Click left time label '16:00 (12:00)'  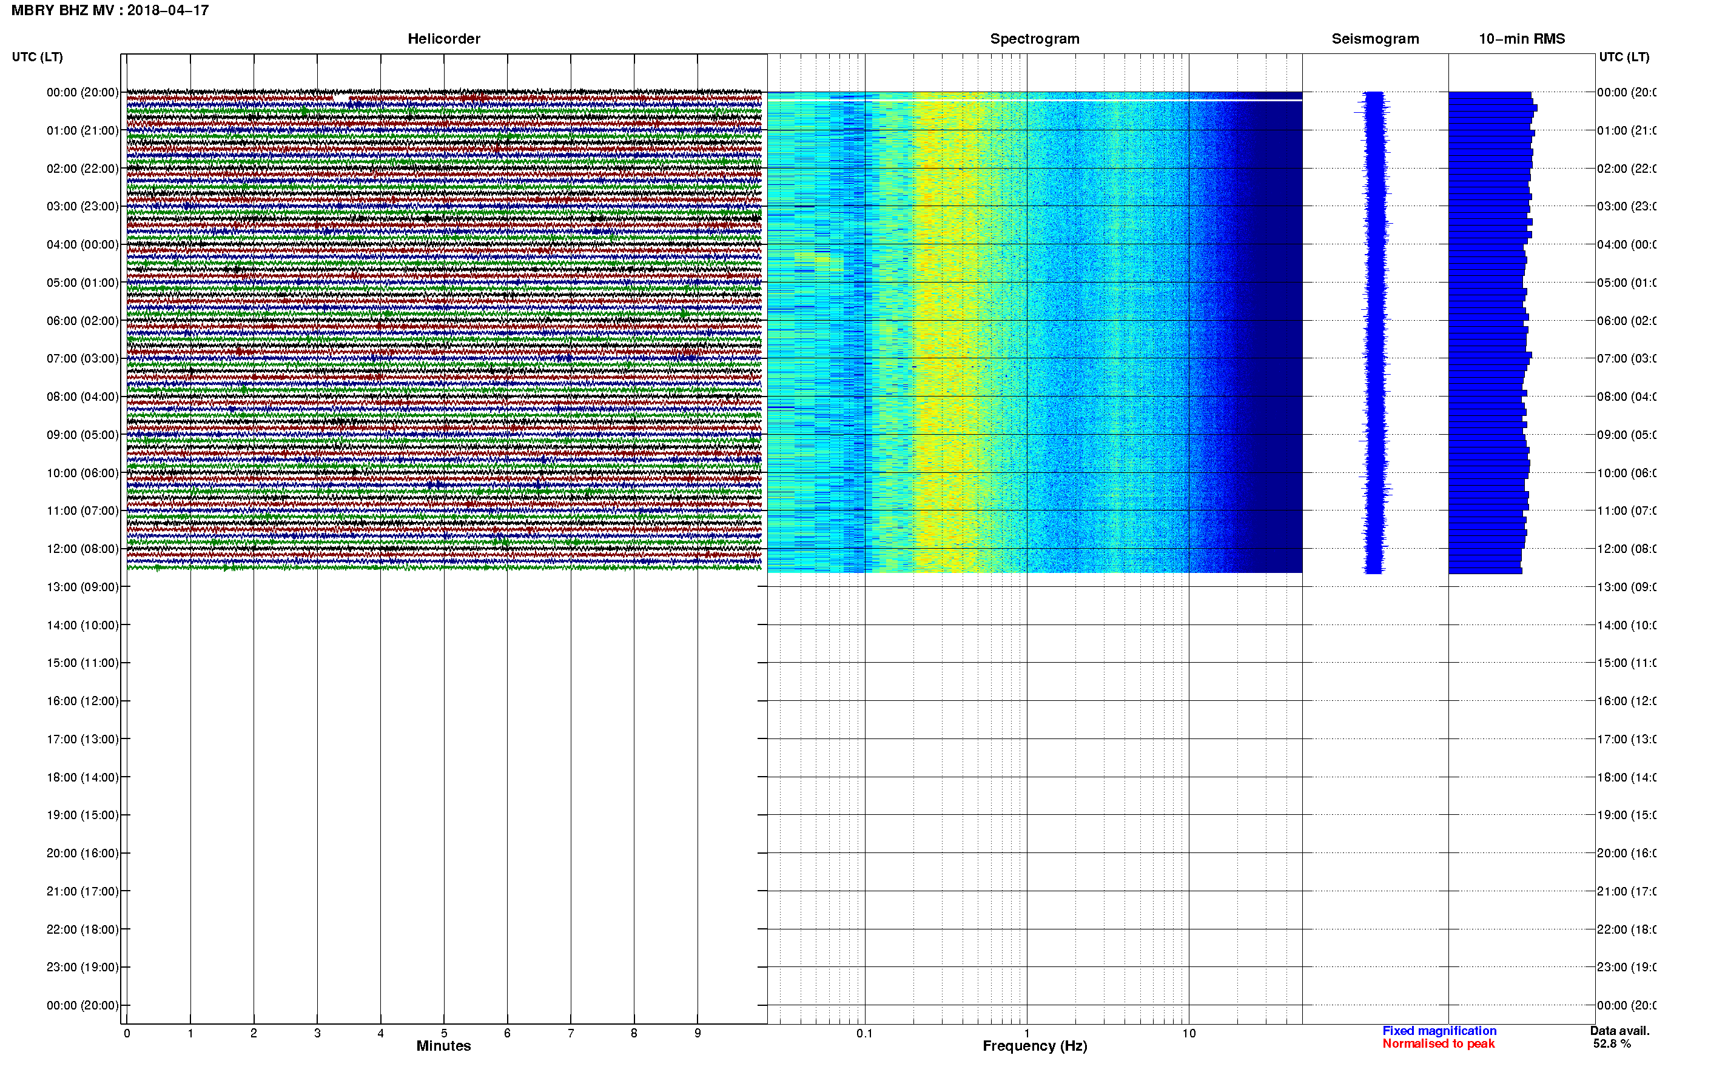82,701
